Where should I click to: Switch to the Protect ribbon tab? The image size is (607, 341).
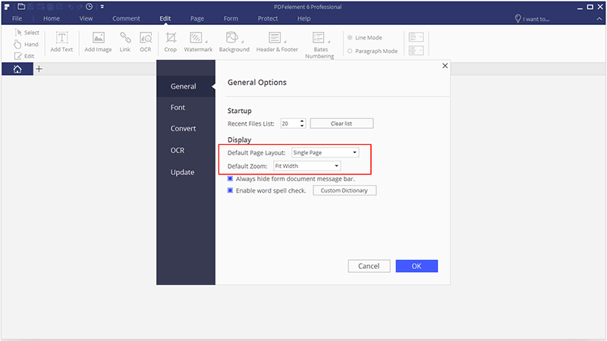coord(268,18)
